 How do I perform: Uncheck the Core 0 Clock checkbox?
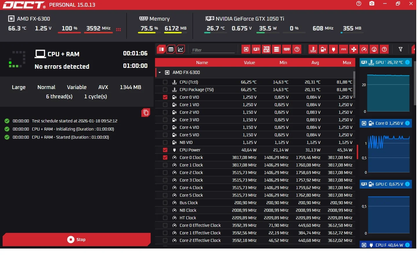(165, 157)
